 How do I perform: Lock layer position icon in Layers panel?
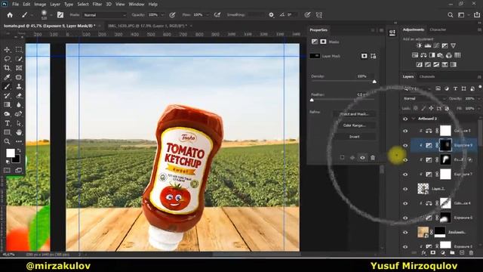point(431,108)
